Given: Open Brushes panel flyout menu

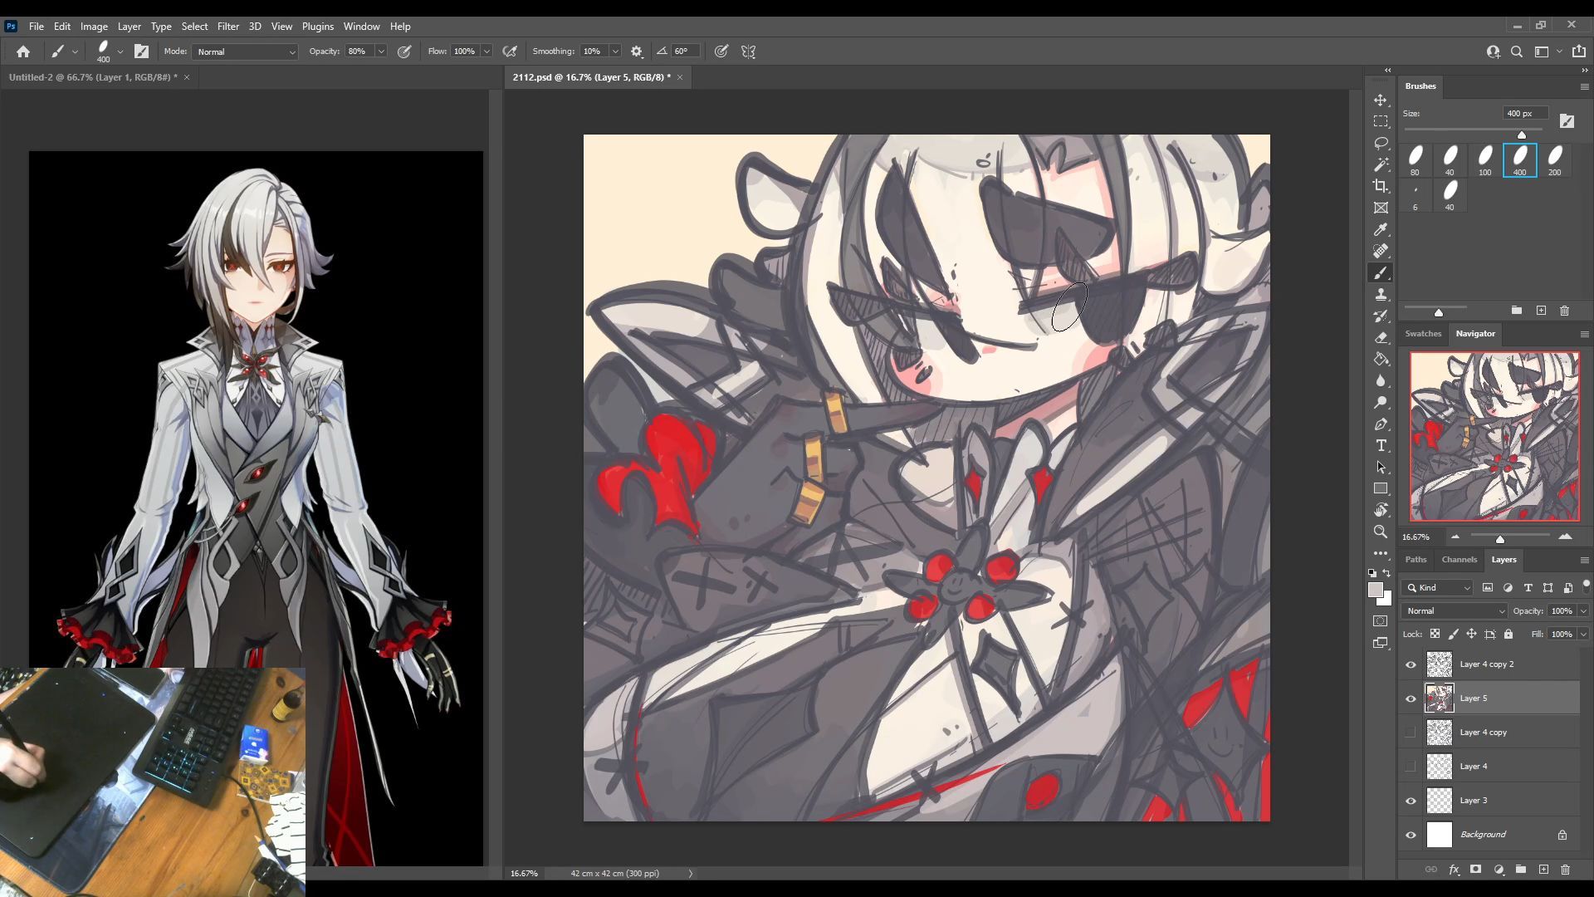Looking at the screenshot, I should coord(1584,86).
